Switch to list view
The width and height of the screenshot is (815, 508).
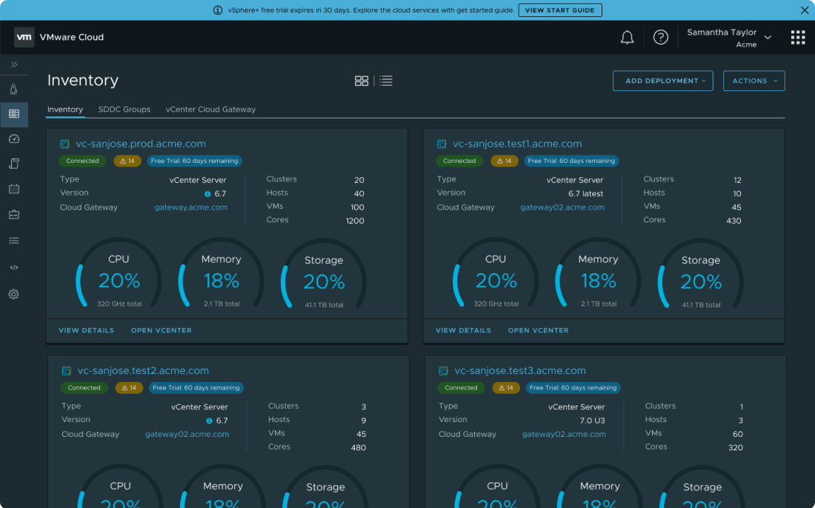tap(386, 81)
